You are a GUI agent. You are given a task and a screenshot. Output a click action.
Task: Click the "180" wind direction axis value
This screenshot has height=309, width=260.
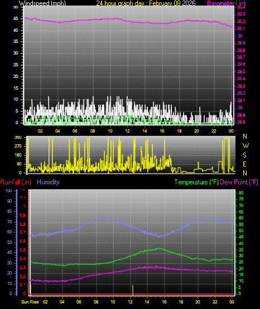18,155
